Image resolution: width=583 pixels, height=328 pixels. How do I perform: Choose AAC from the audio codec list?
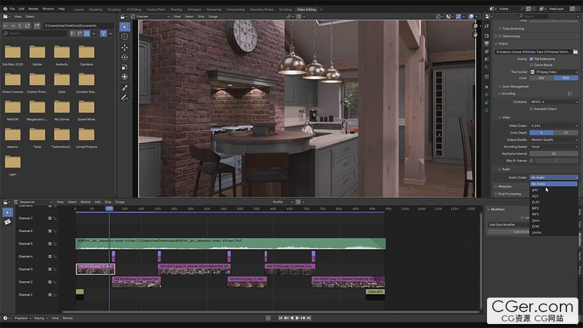[x=535, y=190]
